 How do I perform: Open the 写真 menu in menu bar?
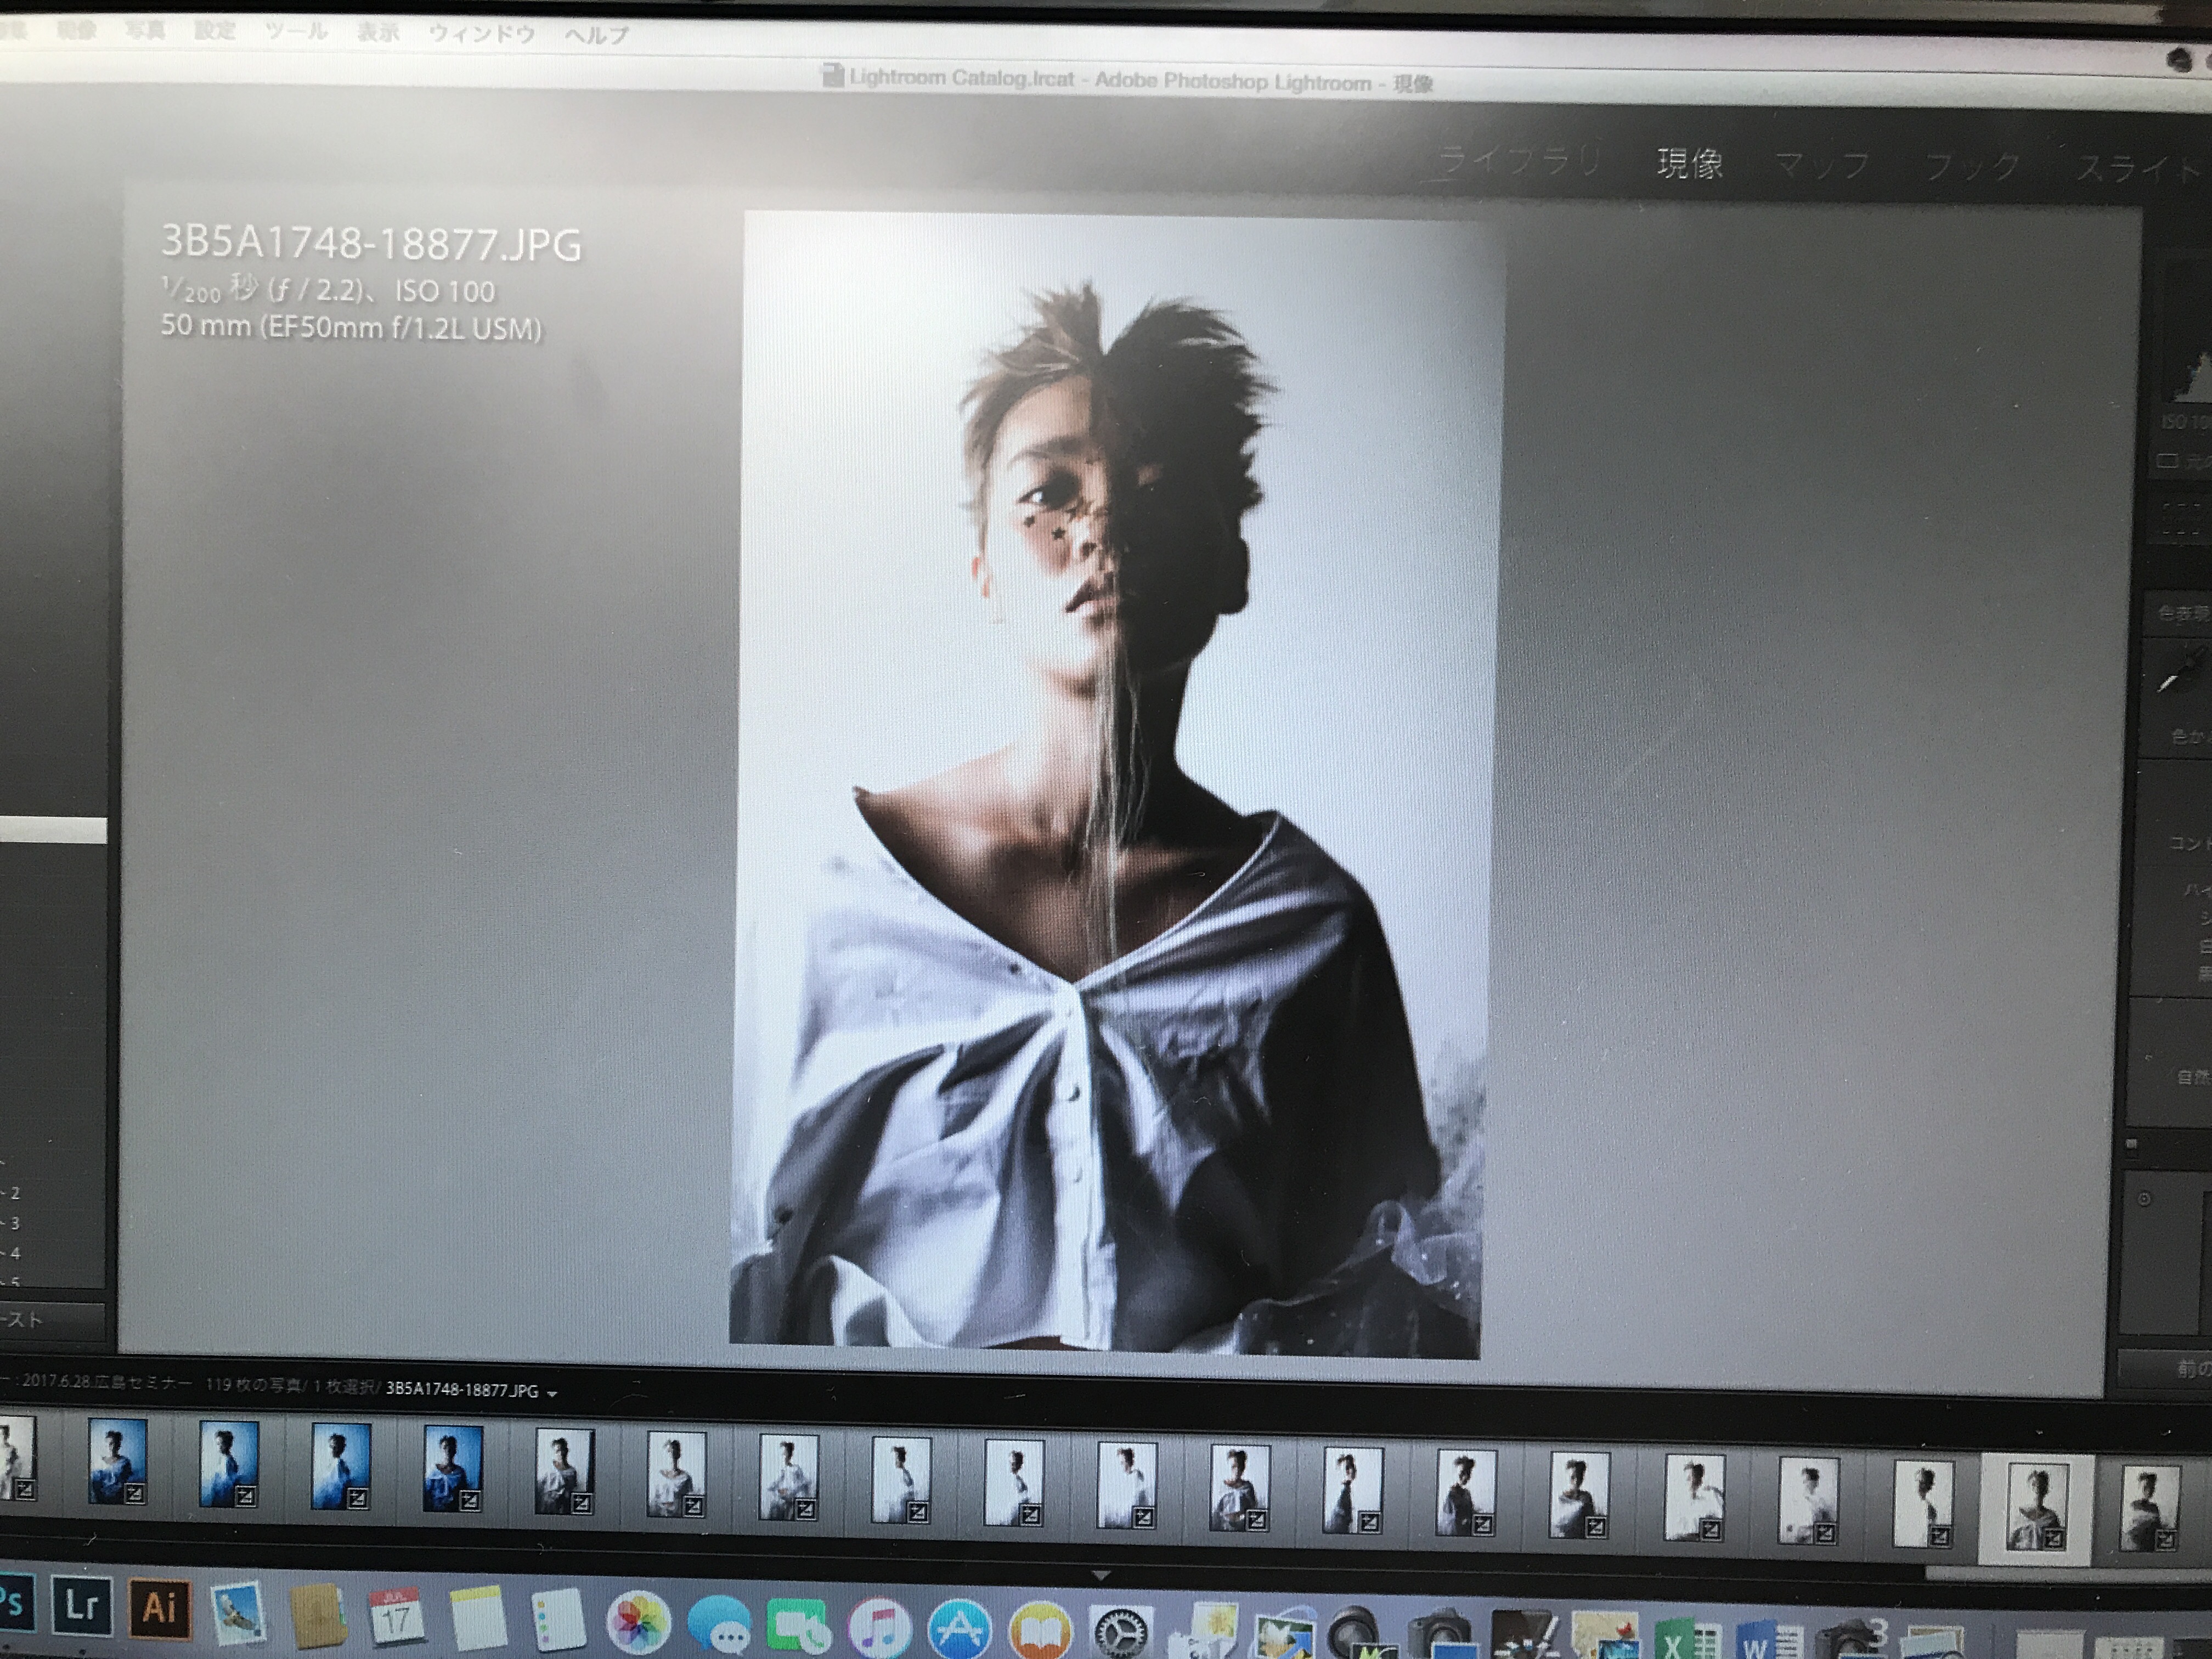pyautogui.click(x=146, y=30)
